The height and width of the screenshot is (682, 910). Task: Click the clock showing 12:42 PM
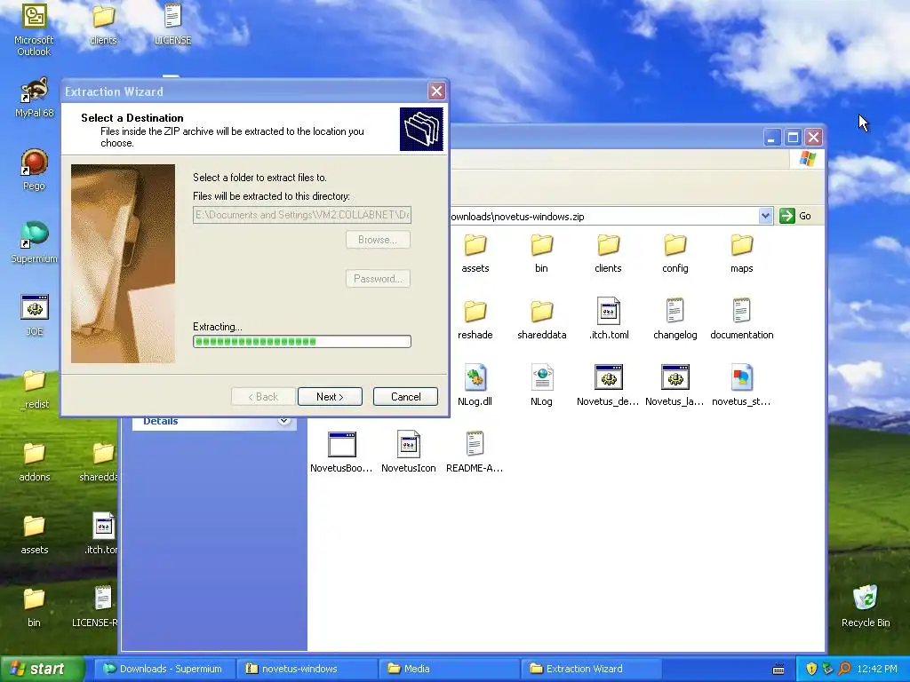point(877,669)
